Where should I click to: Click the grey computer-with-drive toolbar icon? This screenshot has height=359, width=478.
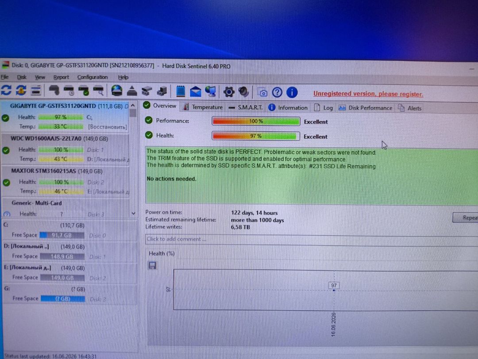pos(162,91)
